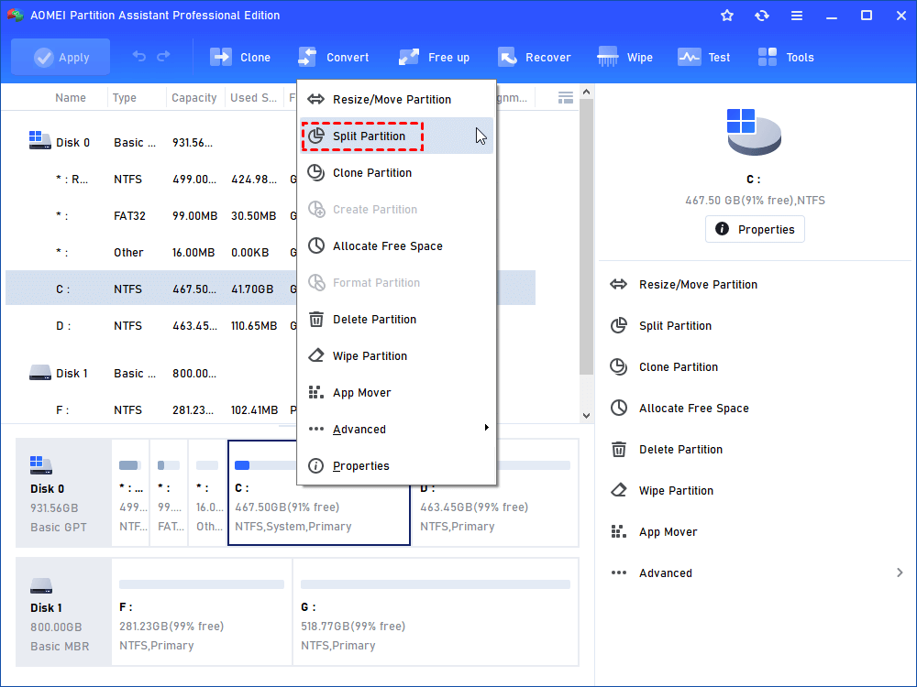This screenshot has width=917, height=687.
Task: Choose App Mover in context menu
Action: coord(396,393)
